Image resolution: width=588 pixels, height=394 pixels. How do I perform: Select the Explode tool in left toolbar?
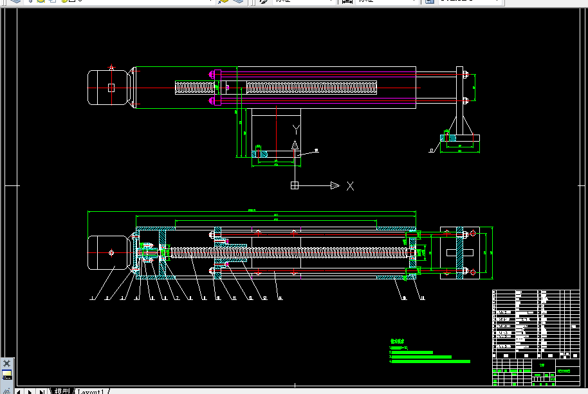pyautogui.click(x=6, y=363)
